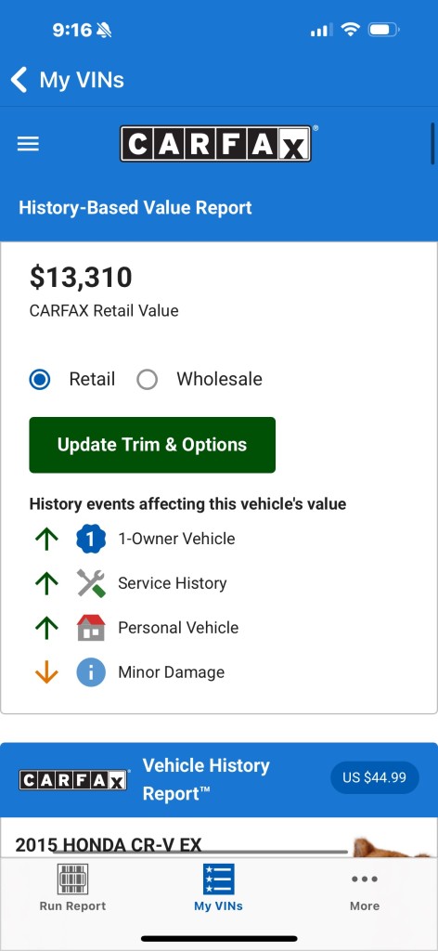Screen dimensions: 438x951
Task: Click Update Trim & Options button
Action: (152, 445)
